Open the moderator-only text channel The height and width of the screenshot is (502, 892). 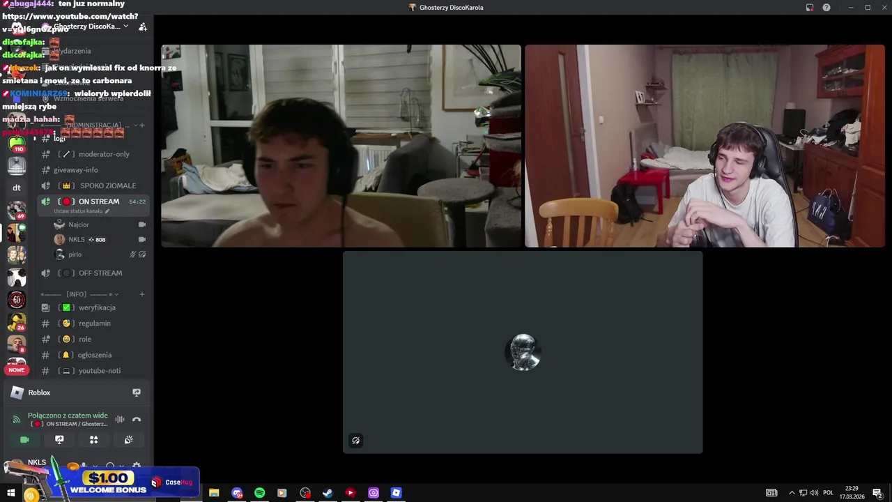coord(92,154)
